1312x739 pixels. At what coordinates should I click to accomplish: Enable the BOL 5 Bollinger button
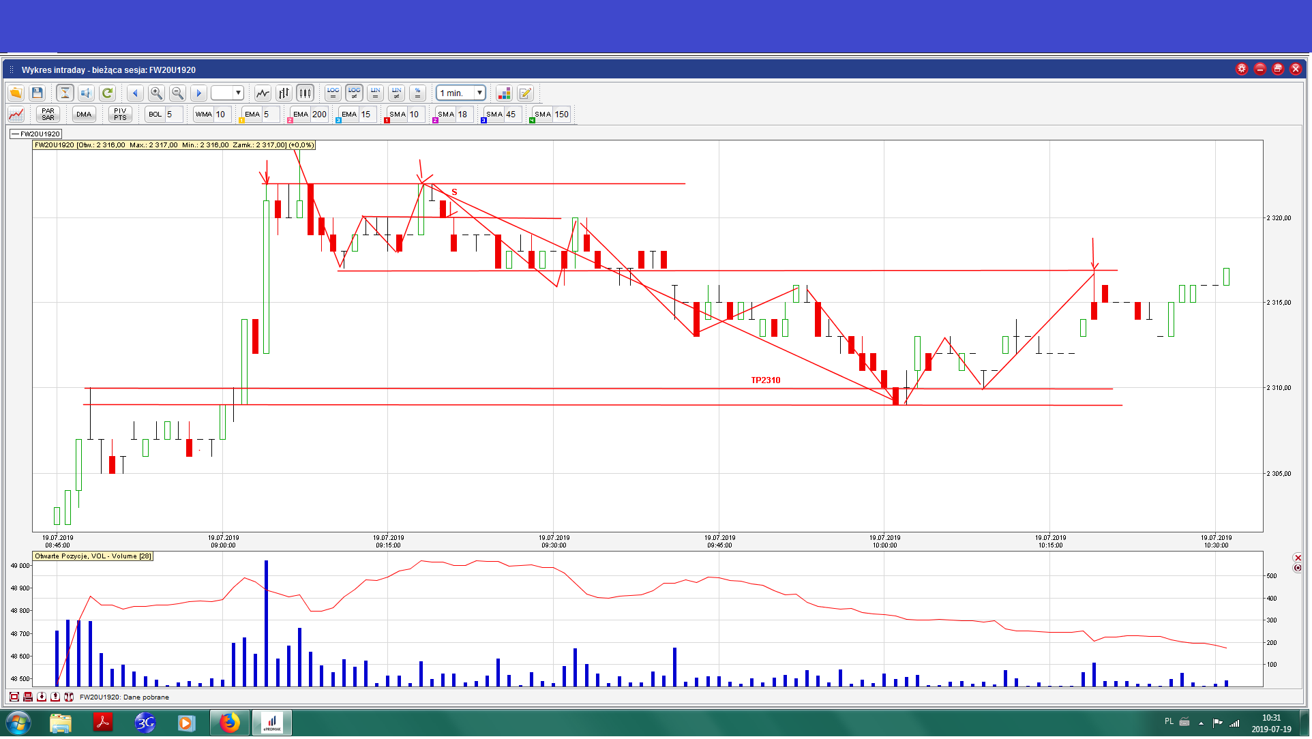click(x=155, y=115)
